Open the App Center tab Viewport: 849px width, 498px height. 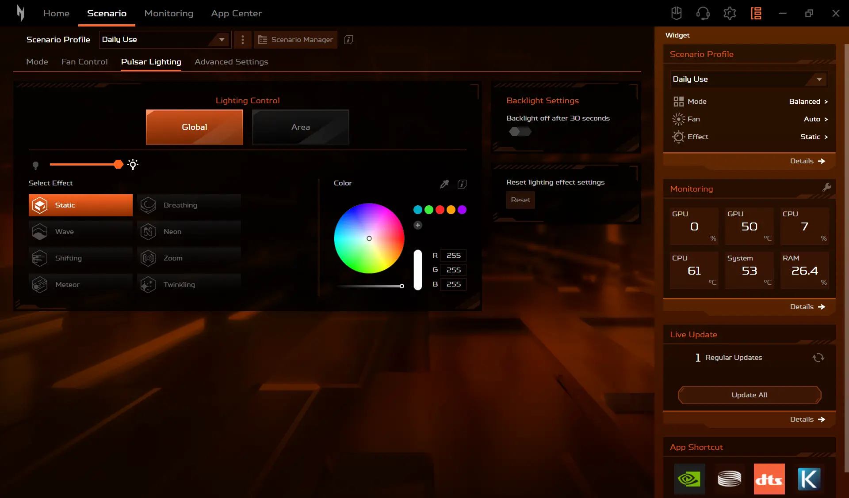tap(237, 13)
